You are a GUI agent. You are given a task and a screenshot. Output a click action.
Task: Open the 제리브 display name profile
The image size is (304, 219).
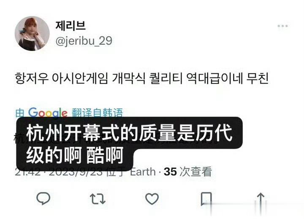click(71, 25)
